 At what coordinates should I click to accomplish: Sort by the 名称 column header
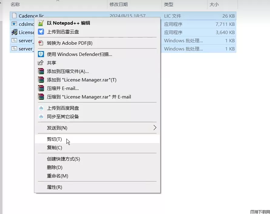tap(15, 4)
